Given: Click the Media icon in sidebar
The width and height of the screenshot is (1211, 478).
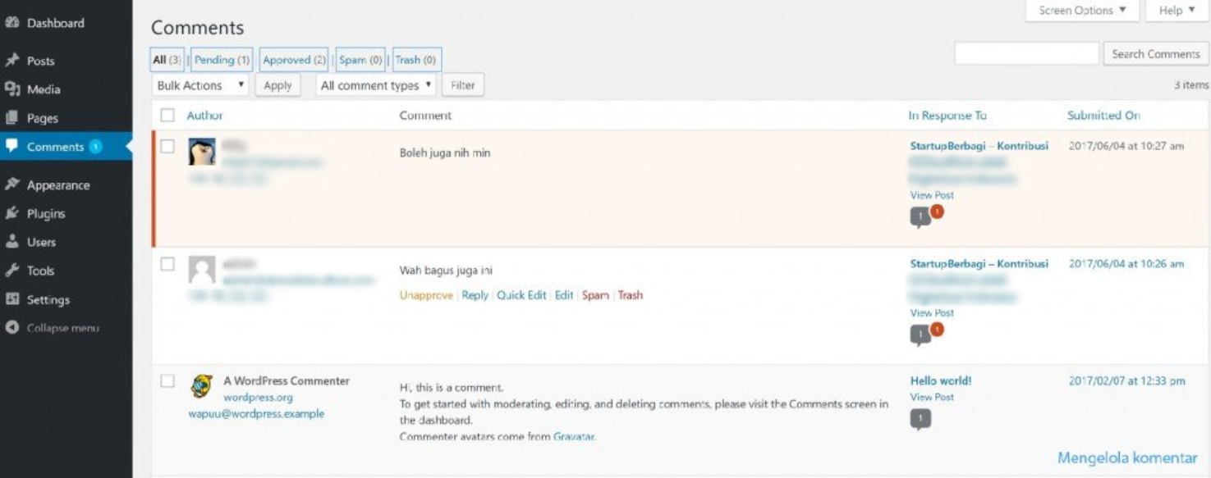Looking at the screenshot, I should click(12, 89).
